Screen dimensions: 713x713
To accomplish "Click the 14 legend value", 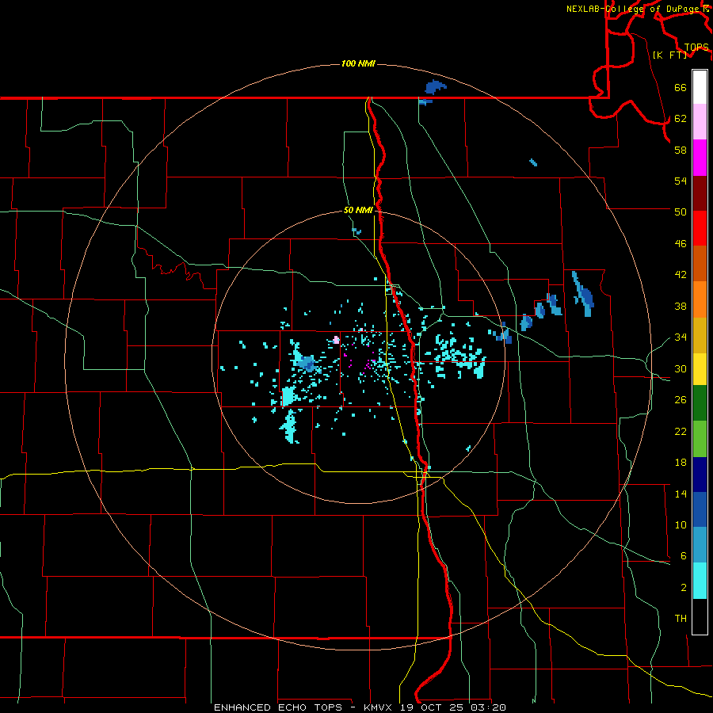I will (x=681, y=494).
